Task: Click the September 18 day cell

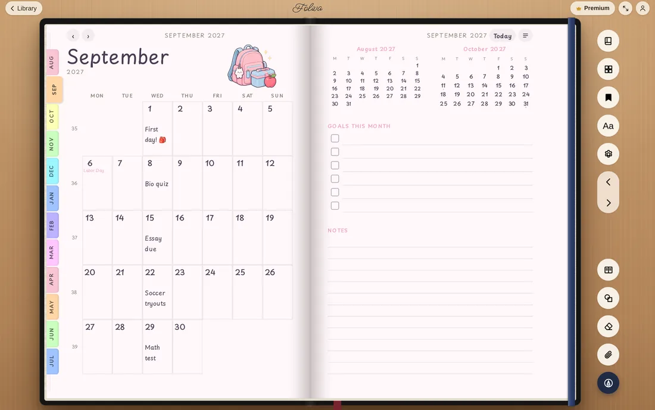Action: pyautogui.click(x=247, y=237)
